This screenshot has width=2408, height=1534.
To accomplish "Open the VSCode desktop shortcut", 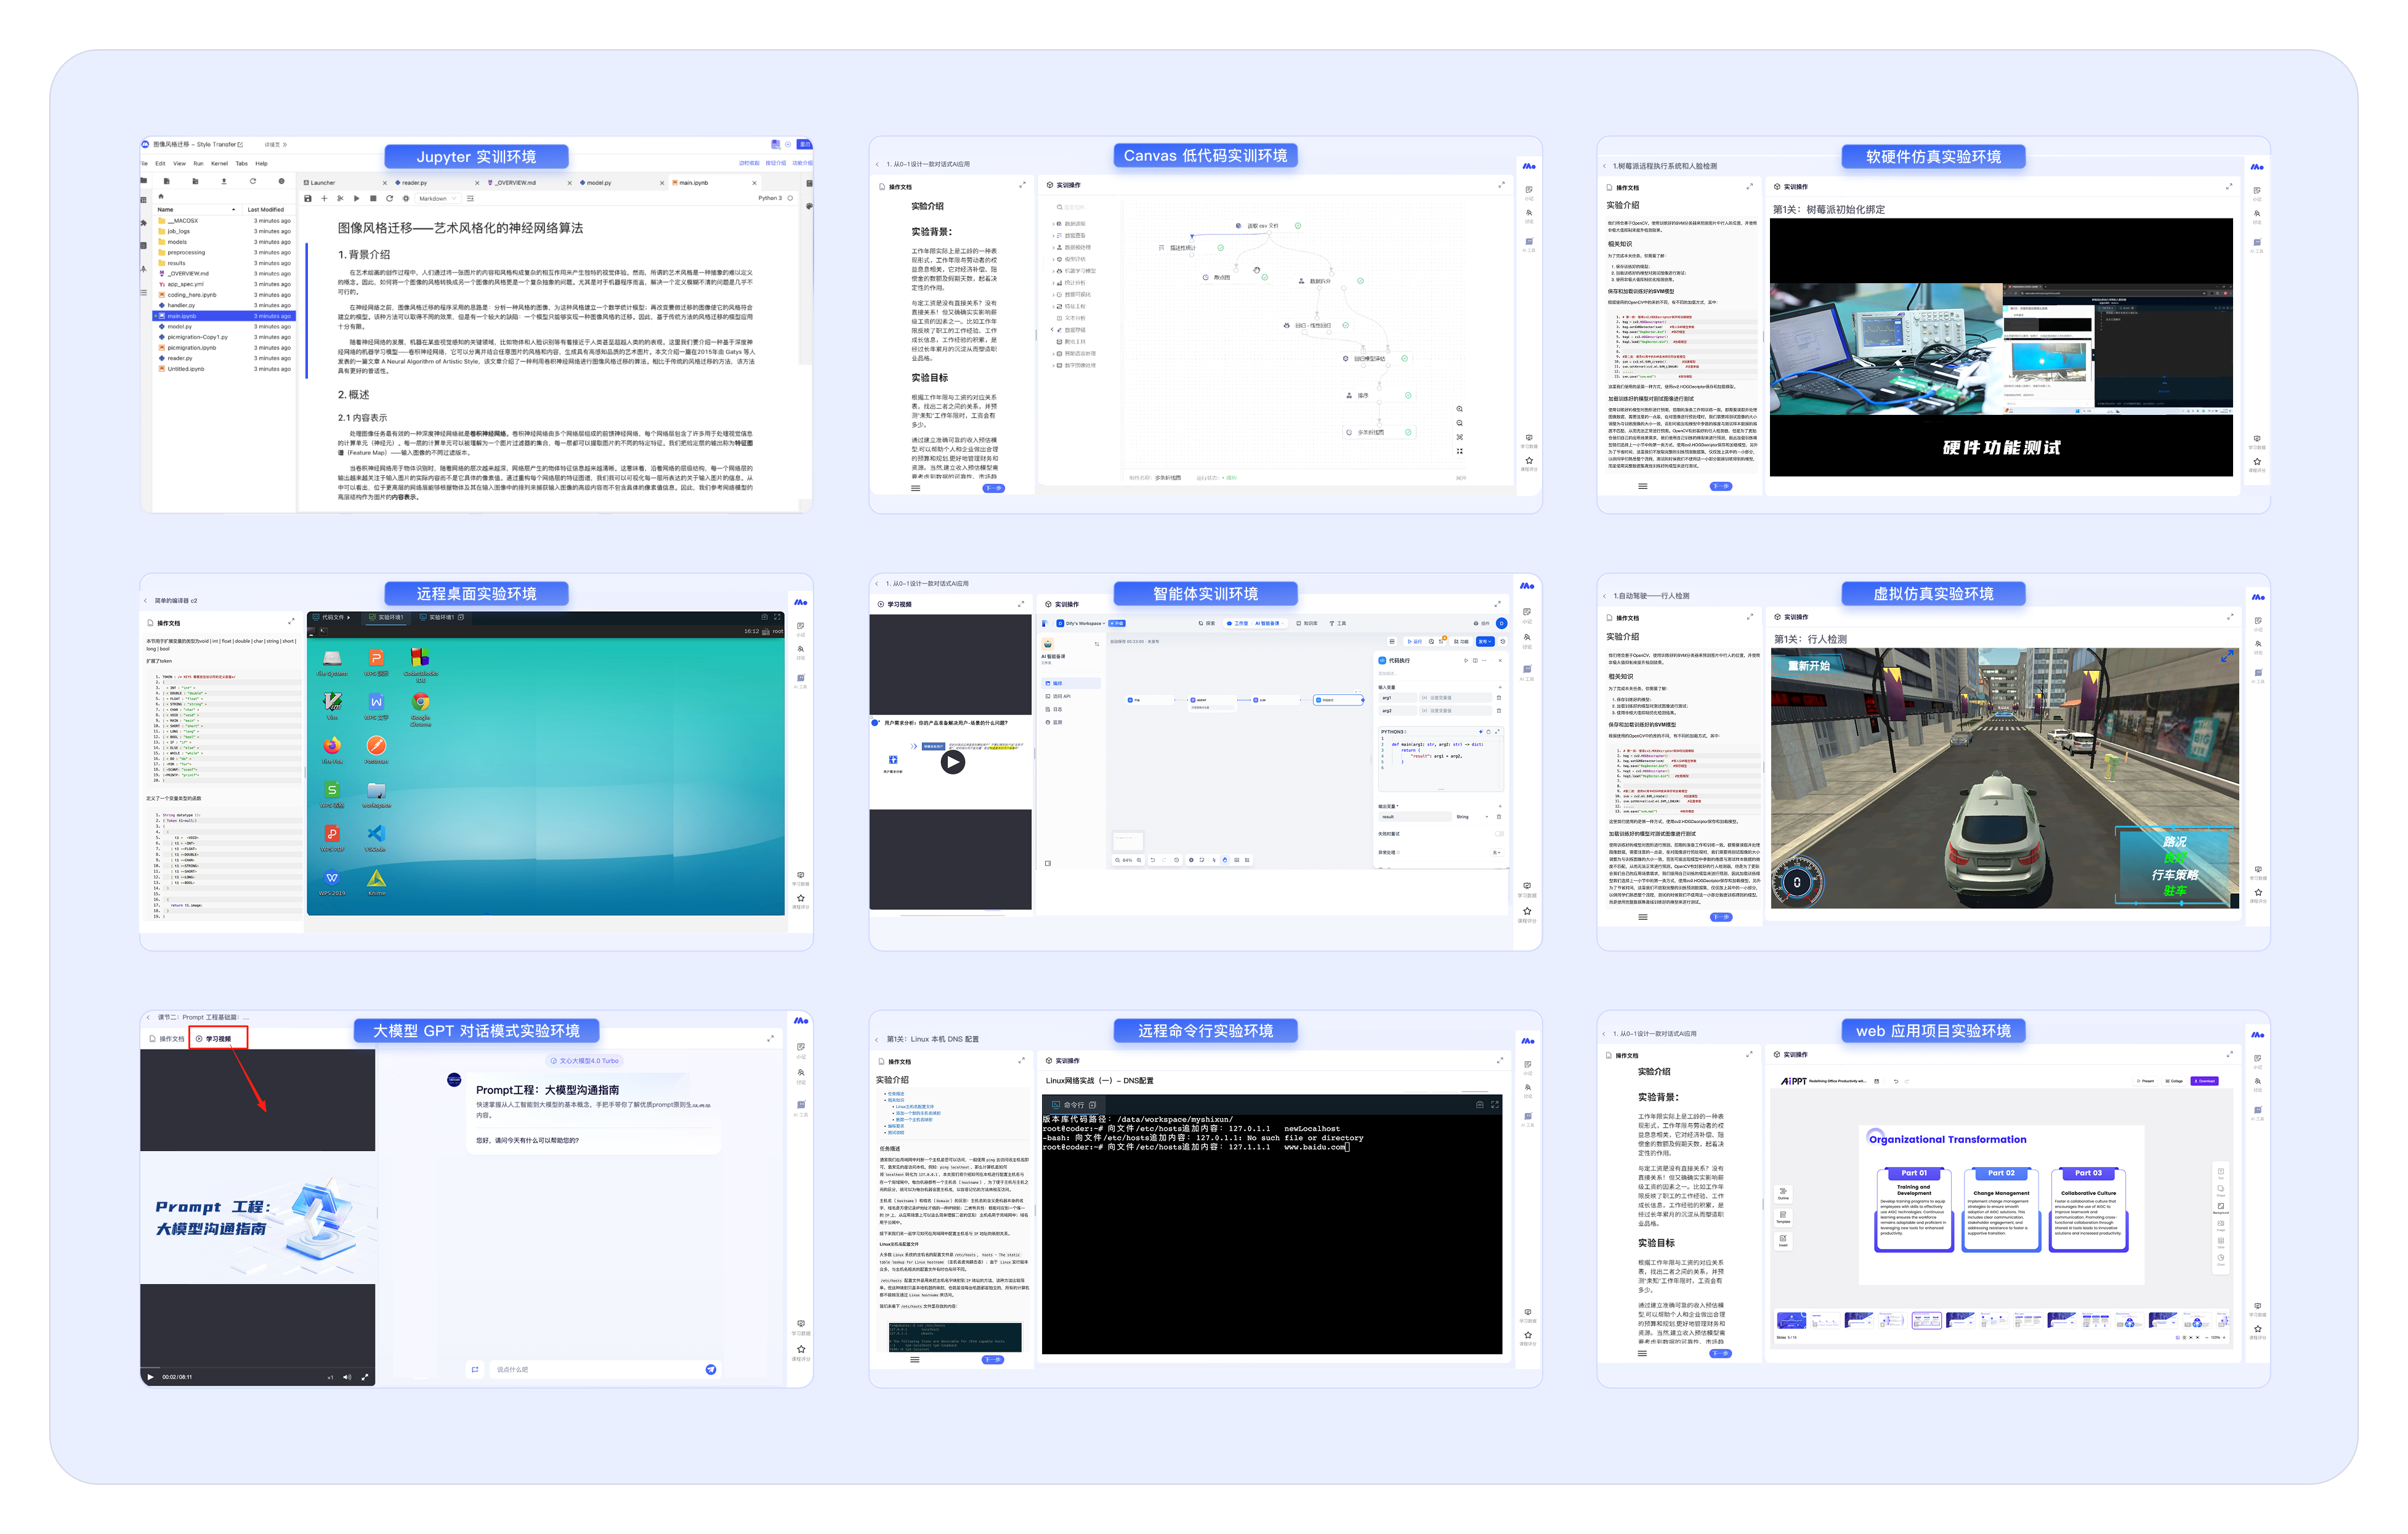I will click(376, 833).
